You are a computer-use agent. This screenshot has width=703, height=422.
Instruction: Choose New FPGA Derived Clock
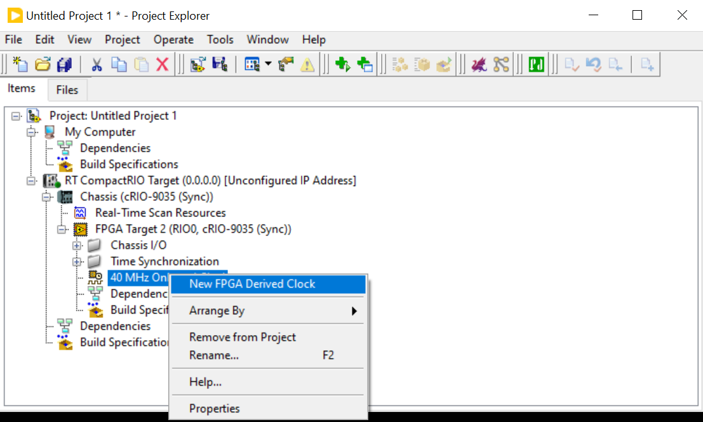(x=252, y=284)
